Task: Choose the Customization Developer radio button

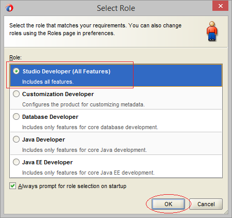Action: pos(16,94)
